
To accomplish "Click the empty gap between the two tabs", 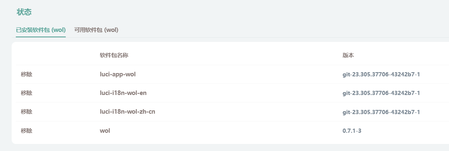I will coord(70,30).
